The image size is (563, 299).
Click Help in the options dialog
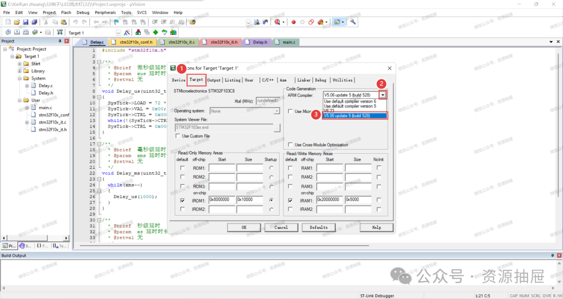click(376, 227)
